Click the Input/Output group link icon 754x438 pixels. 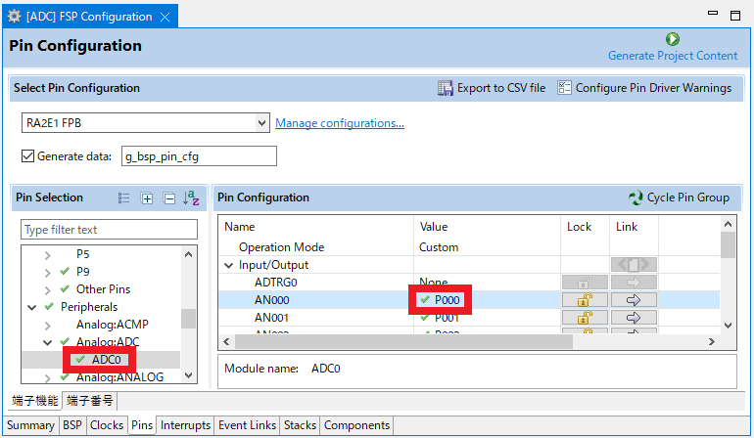(634, 265)
